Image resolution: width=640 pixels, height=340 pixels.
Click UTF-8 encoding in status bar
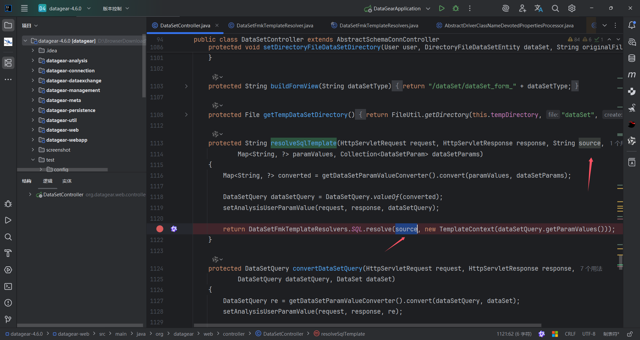[x=589, y=334]
